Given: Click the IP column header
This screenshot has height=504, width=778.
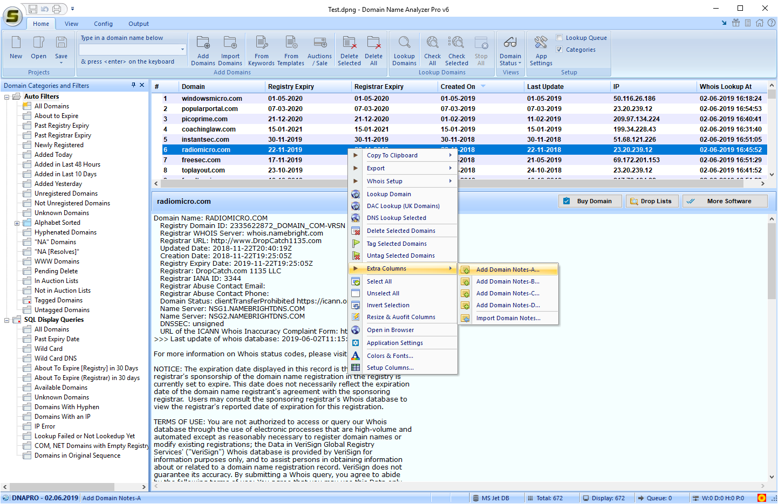Looking at the screenshot, I should 653,86.
